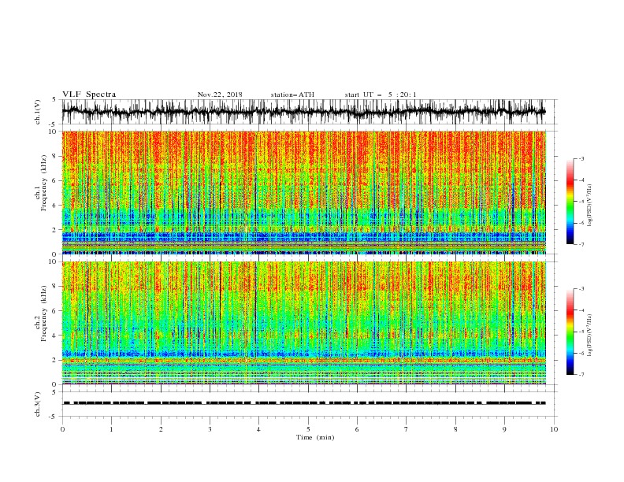Click inside the ch.2 spectrogram panel
The image size is (624, 482).
pos(304,323)
